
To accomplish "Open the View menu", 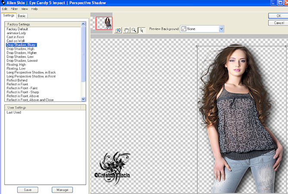I will click(25, 9).
